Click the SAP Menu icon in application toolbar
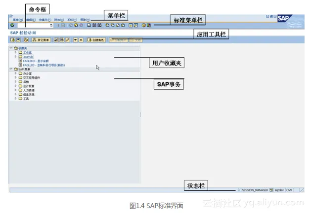 (x=18, y=40)
